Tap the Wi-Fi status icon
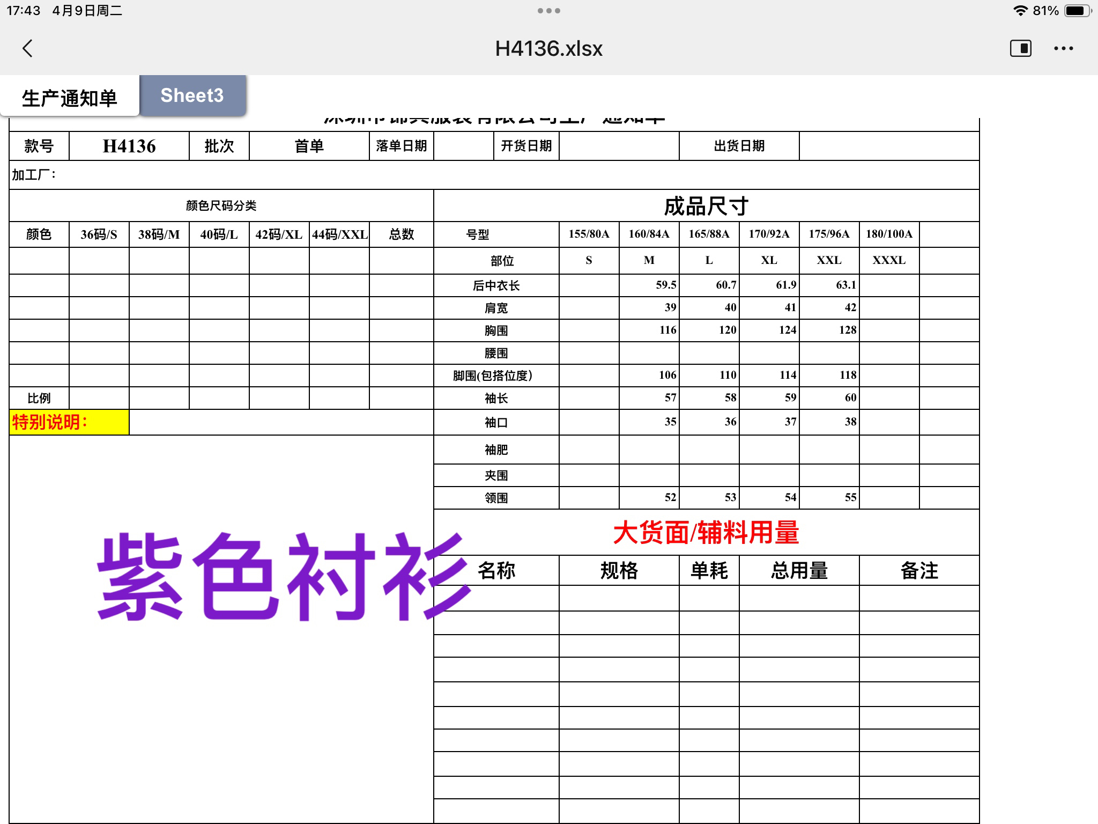This screenshot has height=824, width=1098. point(1020,11)
